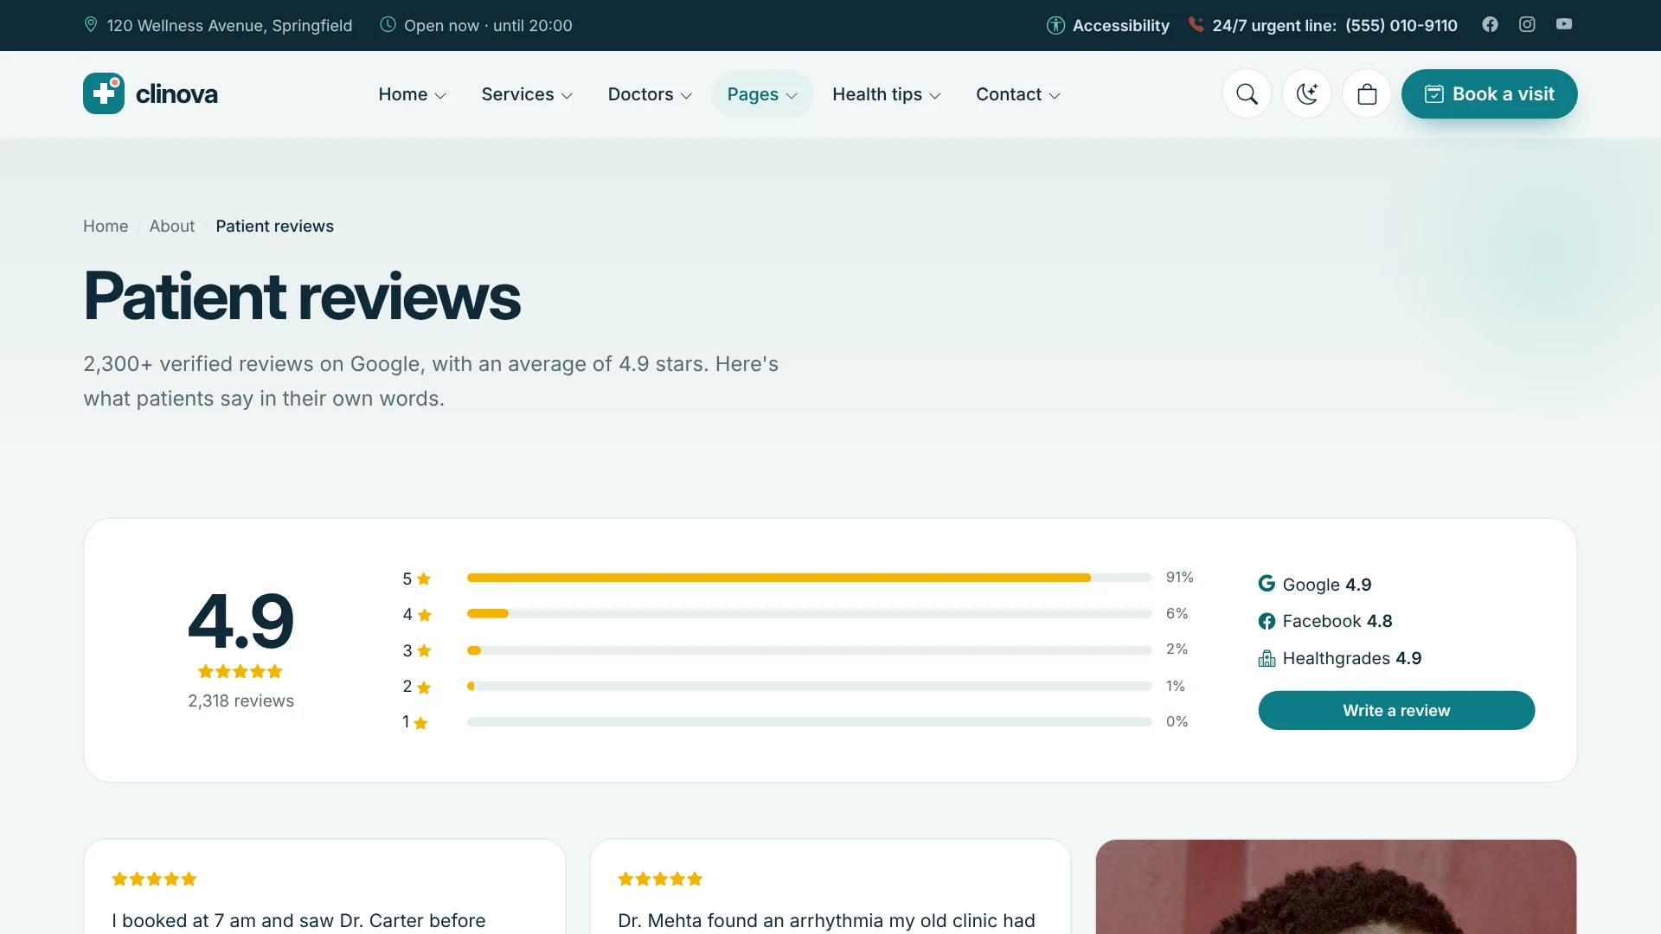Click the location pin icon by address

pyautogui.click(x=91, y=24)
